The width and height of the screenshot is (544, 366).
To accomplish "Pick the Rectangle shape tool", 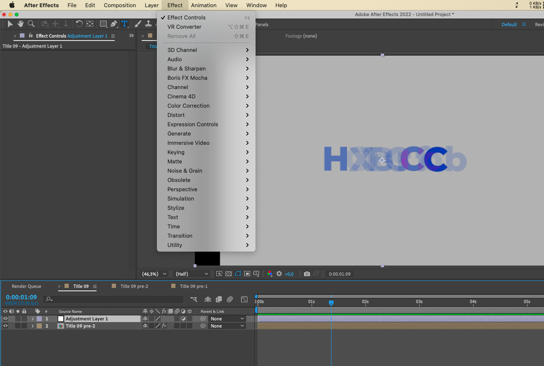I will tap(103, 24).
